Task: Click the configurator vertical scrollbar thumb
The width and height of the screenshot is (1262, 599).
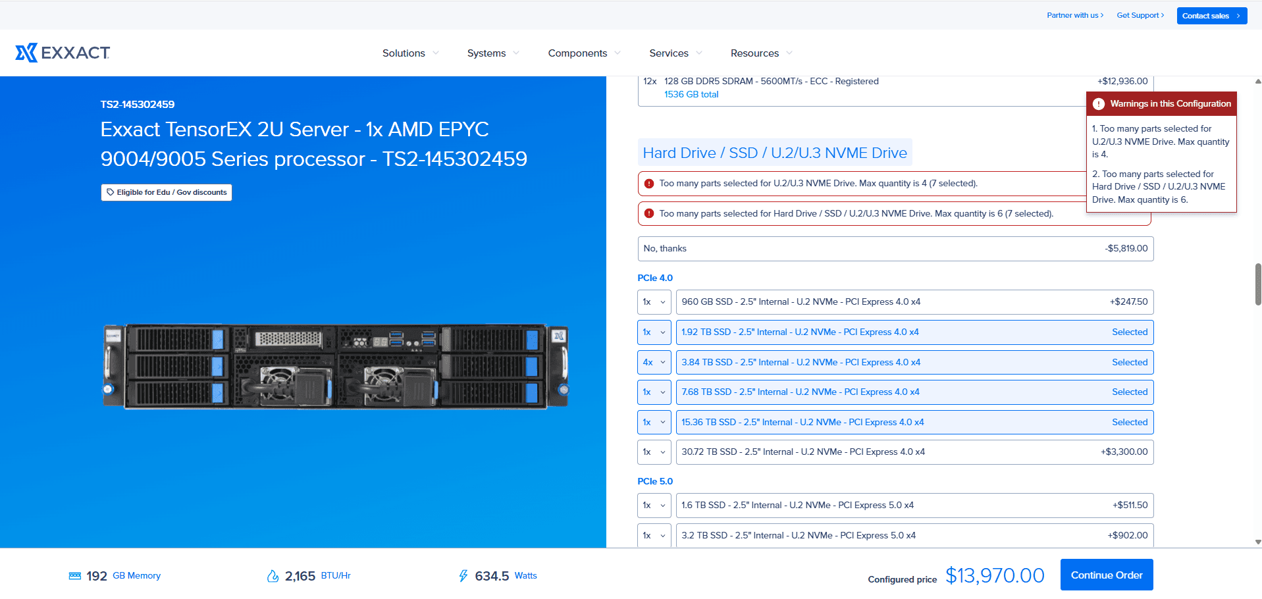Action: coord(1258,284)
